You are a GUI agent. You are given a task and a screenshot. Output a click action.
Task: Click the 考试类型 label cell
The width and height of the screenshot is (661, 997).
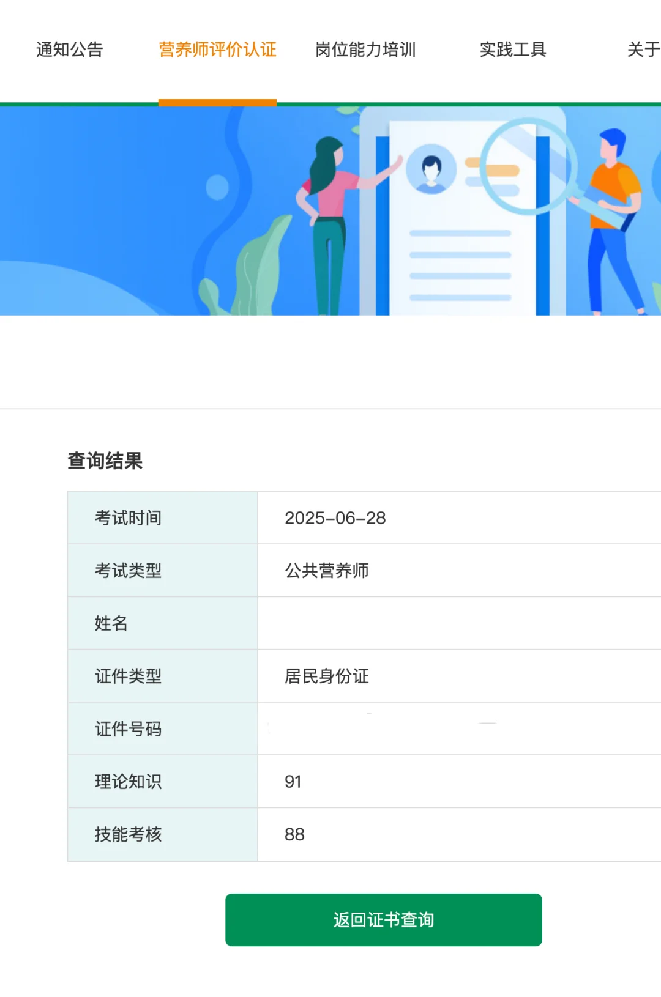163,571
